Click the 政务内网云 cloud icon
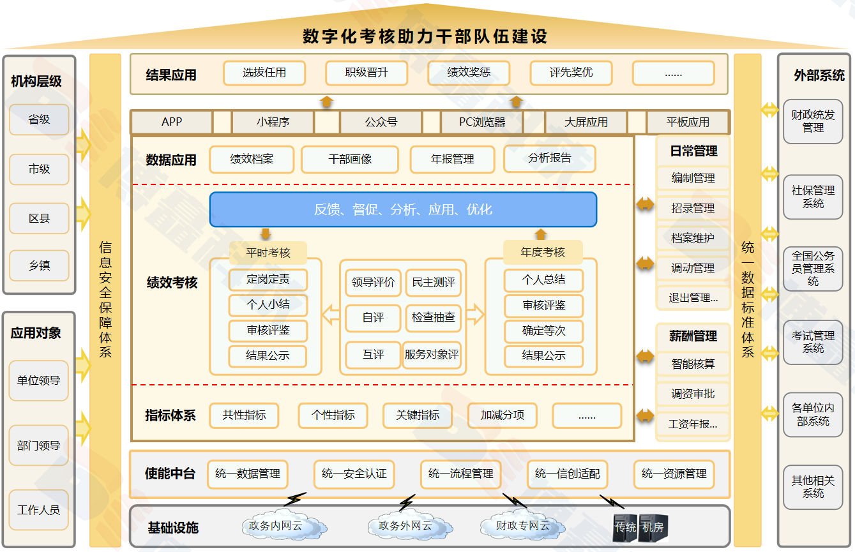The image size is (855, 552). point(284,526)
